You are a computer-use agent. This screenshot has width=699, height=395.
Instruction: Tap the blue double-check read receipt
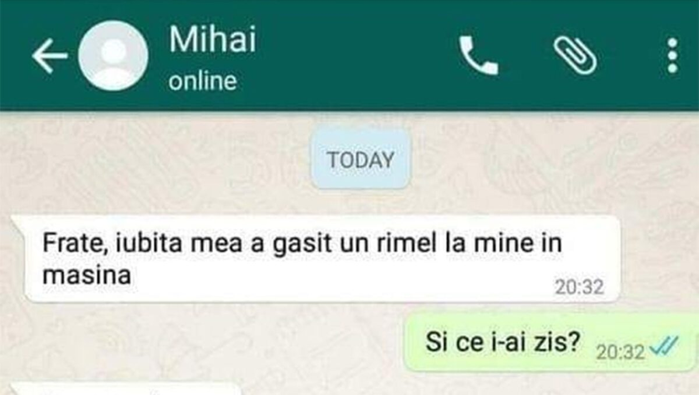point(663,348)
